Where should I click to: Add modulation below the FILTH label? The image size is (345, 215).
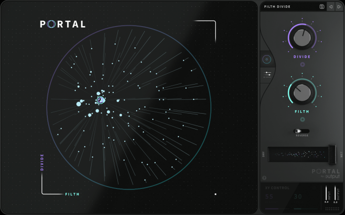point(302,119)
